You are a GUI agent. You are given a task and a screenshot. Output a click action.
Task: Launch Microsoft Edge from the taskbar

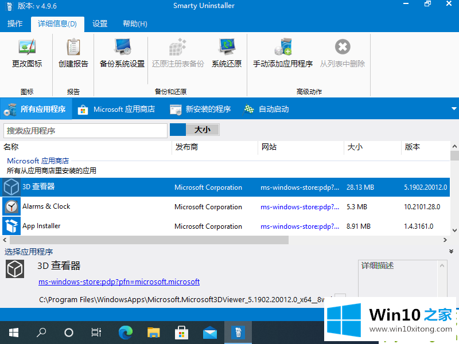[125, 333]
